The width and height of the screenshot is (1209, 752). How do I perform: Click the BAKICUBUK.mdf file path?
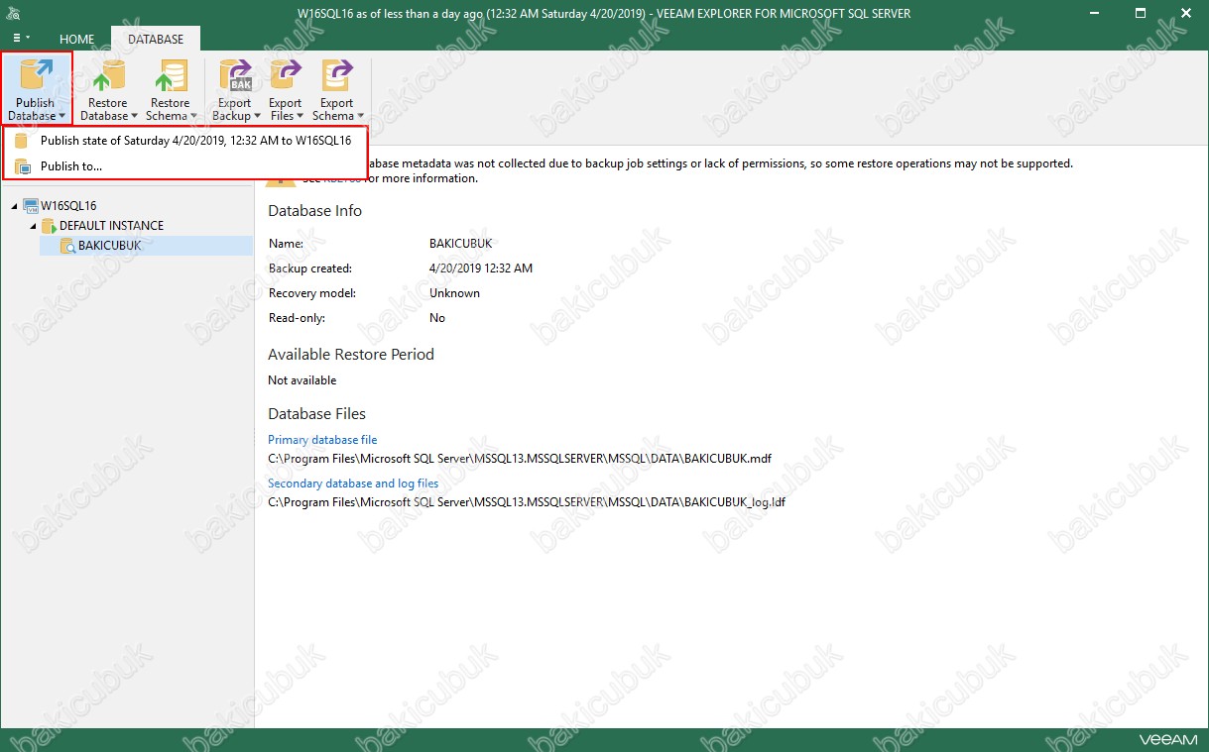point(520,459)
